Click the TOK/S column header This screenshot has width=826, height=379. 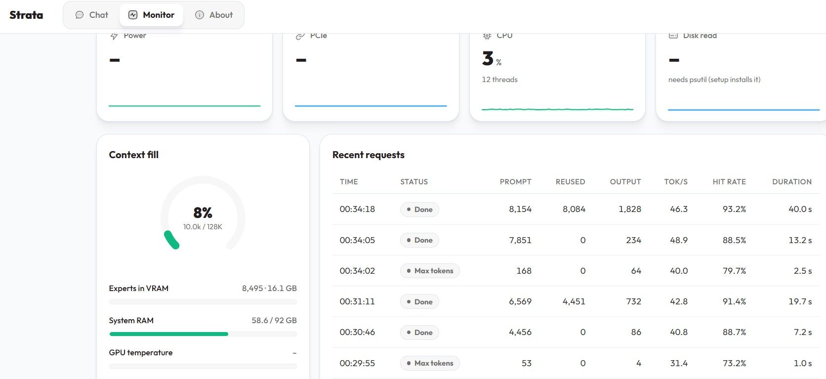[676, 182]
